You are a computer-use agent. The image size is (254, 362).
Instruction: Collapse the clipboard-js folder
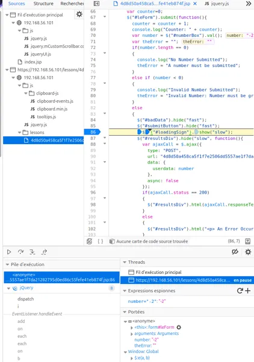26,94
